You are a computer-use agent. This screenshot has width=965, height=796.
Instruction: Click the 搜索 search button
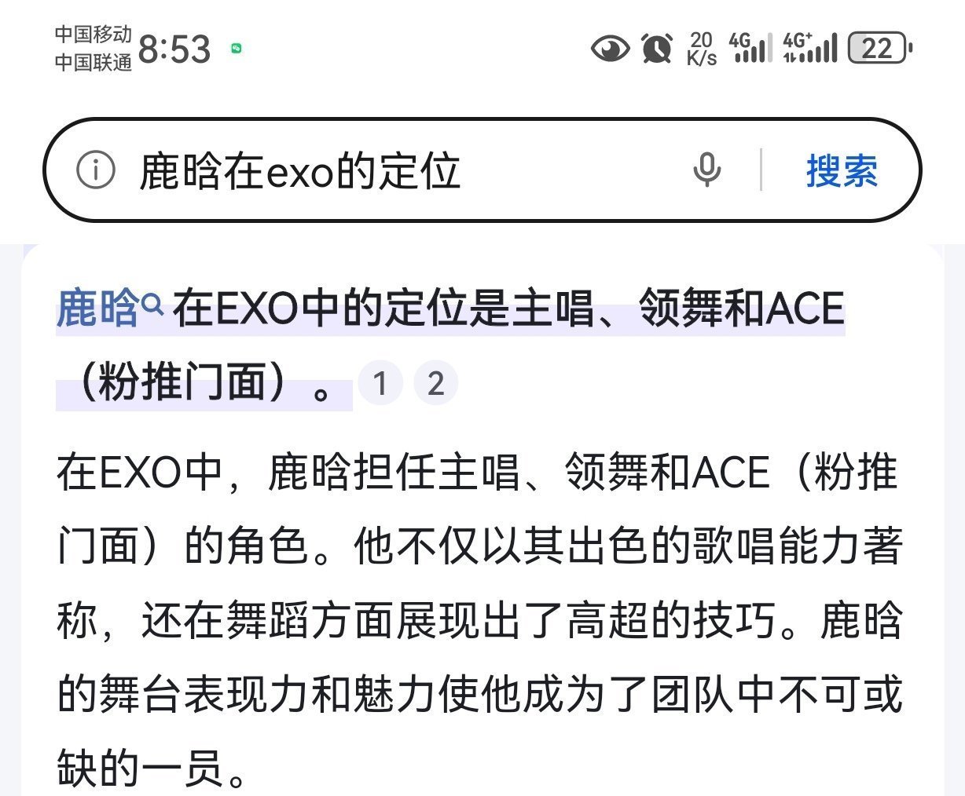click(842, 170)
